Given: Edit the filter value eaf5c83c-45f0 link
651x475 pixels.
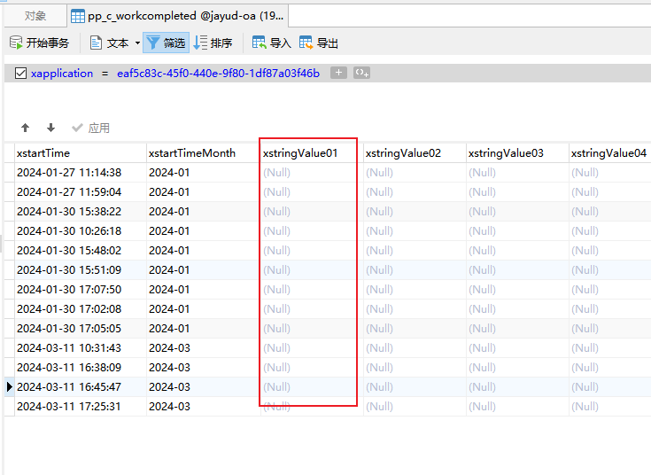Looking at the screenshot, I should click(218, 74).
